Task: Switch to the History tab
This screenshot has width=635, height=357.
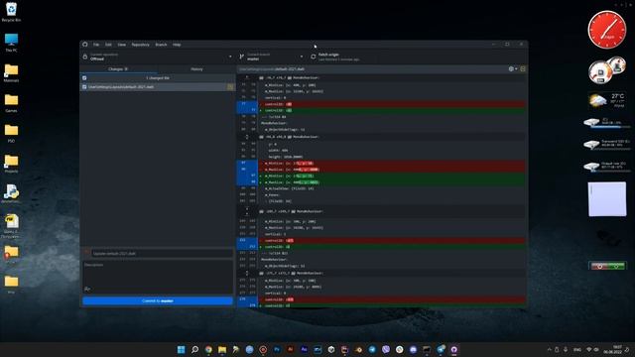Action: click(196, 69)
